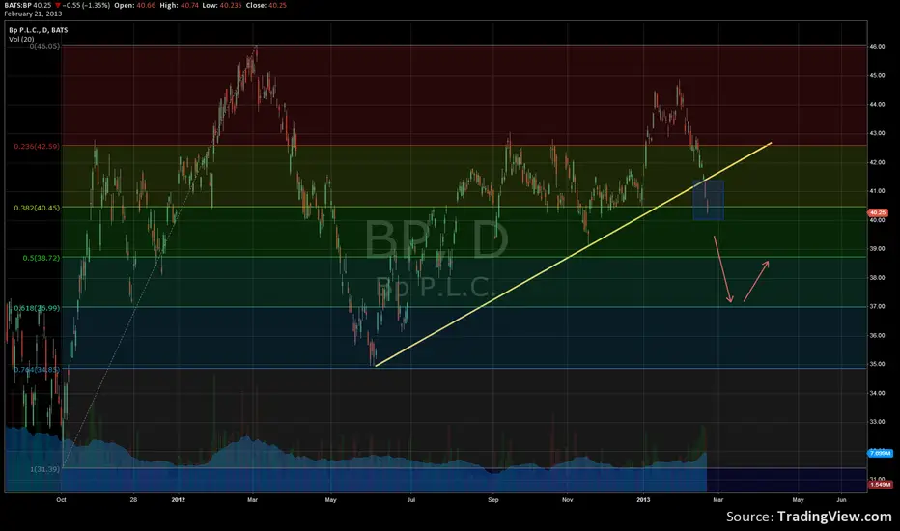Screen dimensions: 900x531
Task: Click 46.00 on the price axis
Action: (877, 47)
